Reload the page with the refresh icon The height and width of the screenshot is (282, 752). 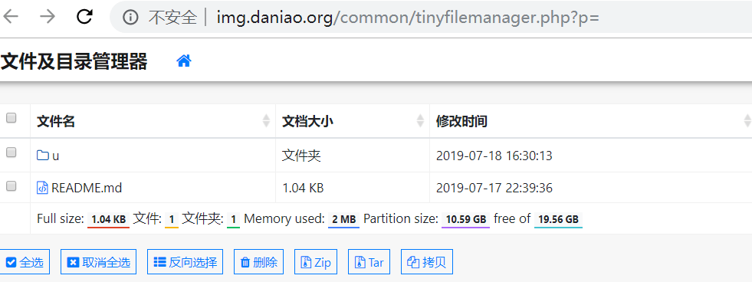click(84, 17)
